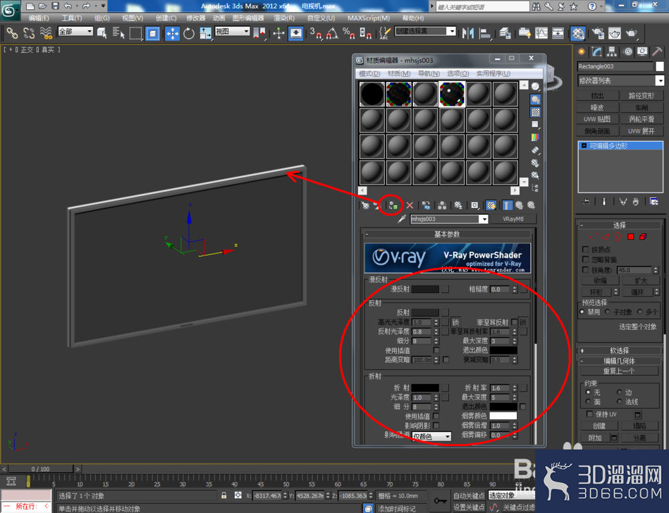The height and width of the screenshot is (513, 669).
Task: Open Select by Name list tool
Action: pyautogui.click(x=118, y=33)
